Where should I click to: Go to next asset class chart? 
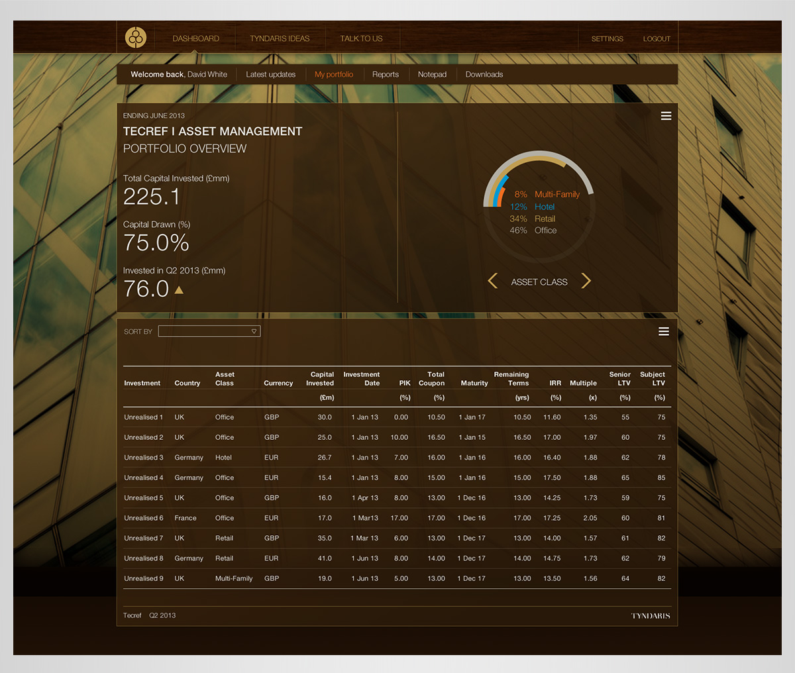(586, 281)
